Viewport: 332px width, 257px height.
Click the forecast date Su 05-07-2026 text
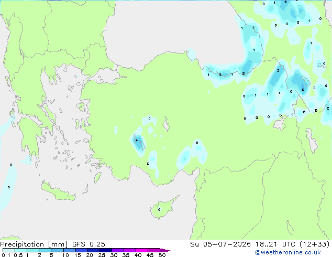[x=220, y=244]
